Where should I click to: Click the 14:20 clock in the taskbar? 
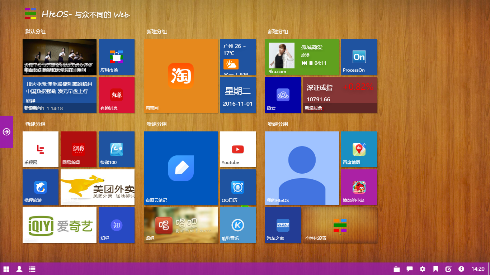click(x=478, y=269)
